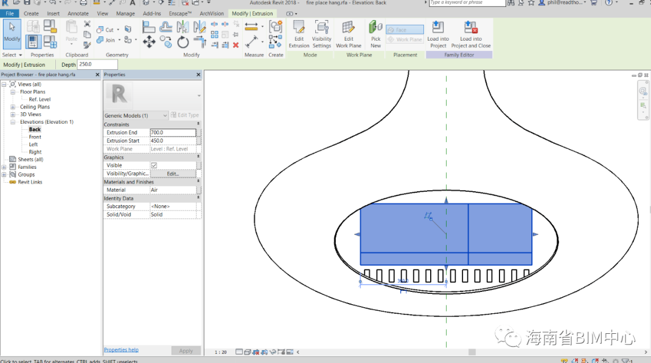
Task: Open Visibility Settings
Action: tap(322, 35)
